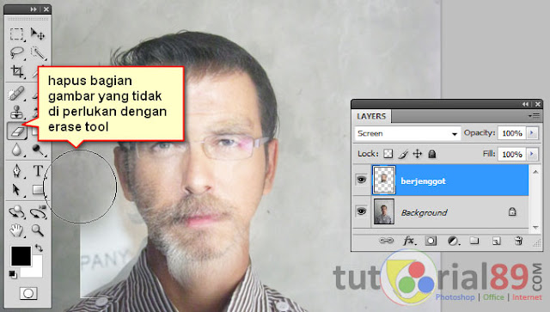The height and width of the screenshot is (312, 550).
Task: Click the Background layer thumbnail
Action: [384, 211]
